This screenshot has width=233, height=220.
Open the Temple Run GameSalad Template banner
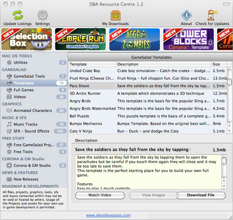coord(80,39)
